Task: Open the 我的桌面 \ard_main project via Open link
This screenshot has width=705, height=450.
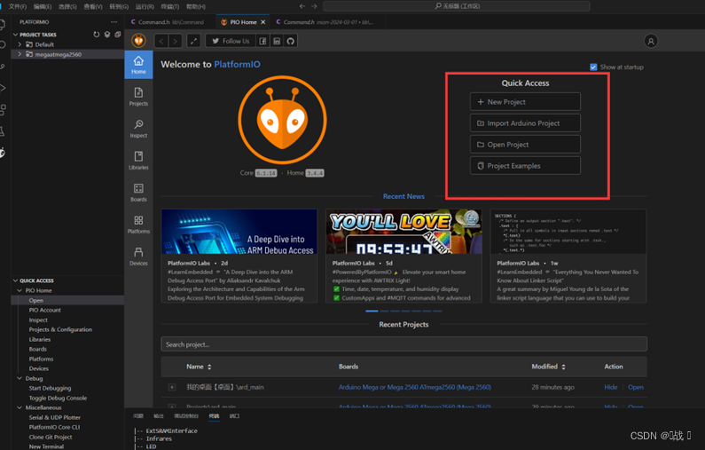Action: [635, 387]
